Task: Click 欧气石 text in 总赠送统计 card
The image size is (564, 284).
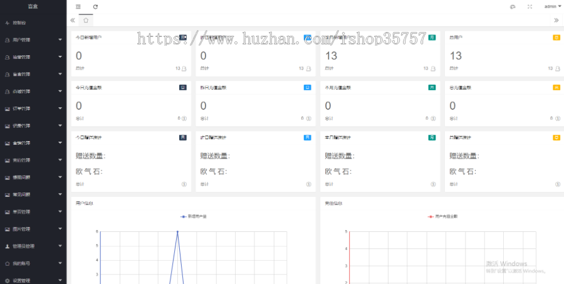Action: pos(463,172)
